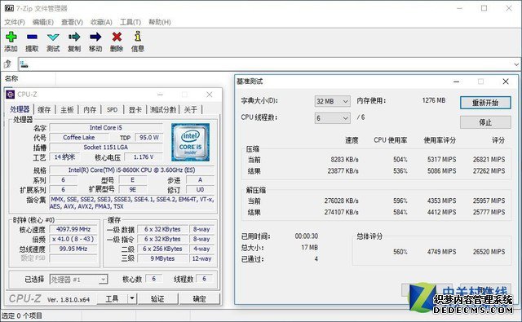Click the Socket 1151 LGA field
The width and height of the screenshot is (522, 322).
(106, 147)
